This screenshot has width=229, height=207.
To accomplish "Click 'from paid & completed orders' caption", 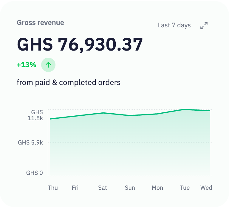I will pos(69,83).
